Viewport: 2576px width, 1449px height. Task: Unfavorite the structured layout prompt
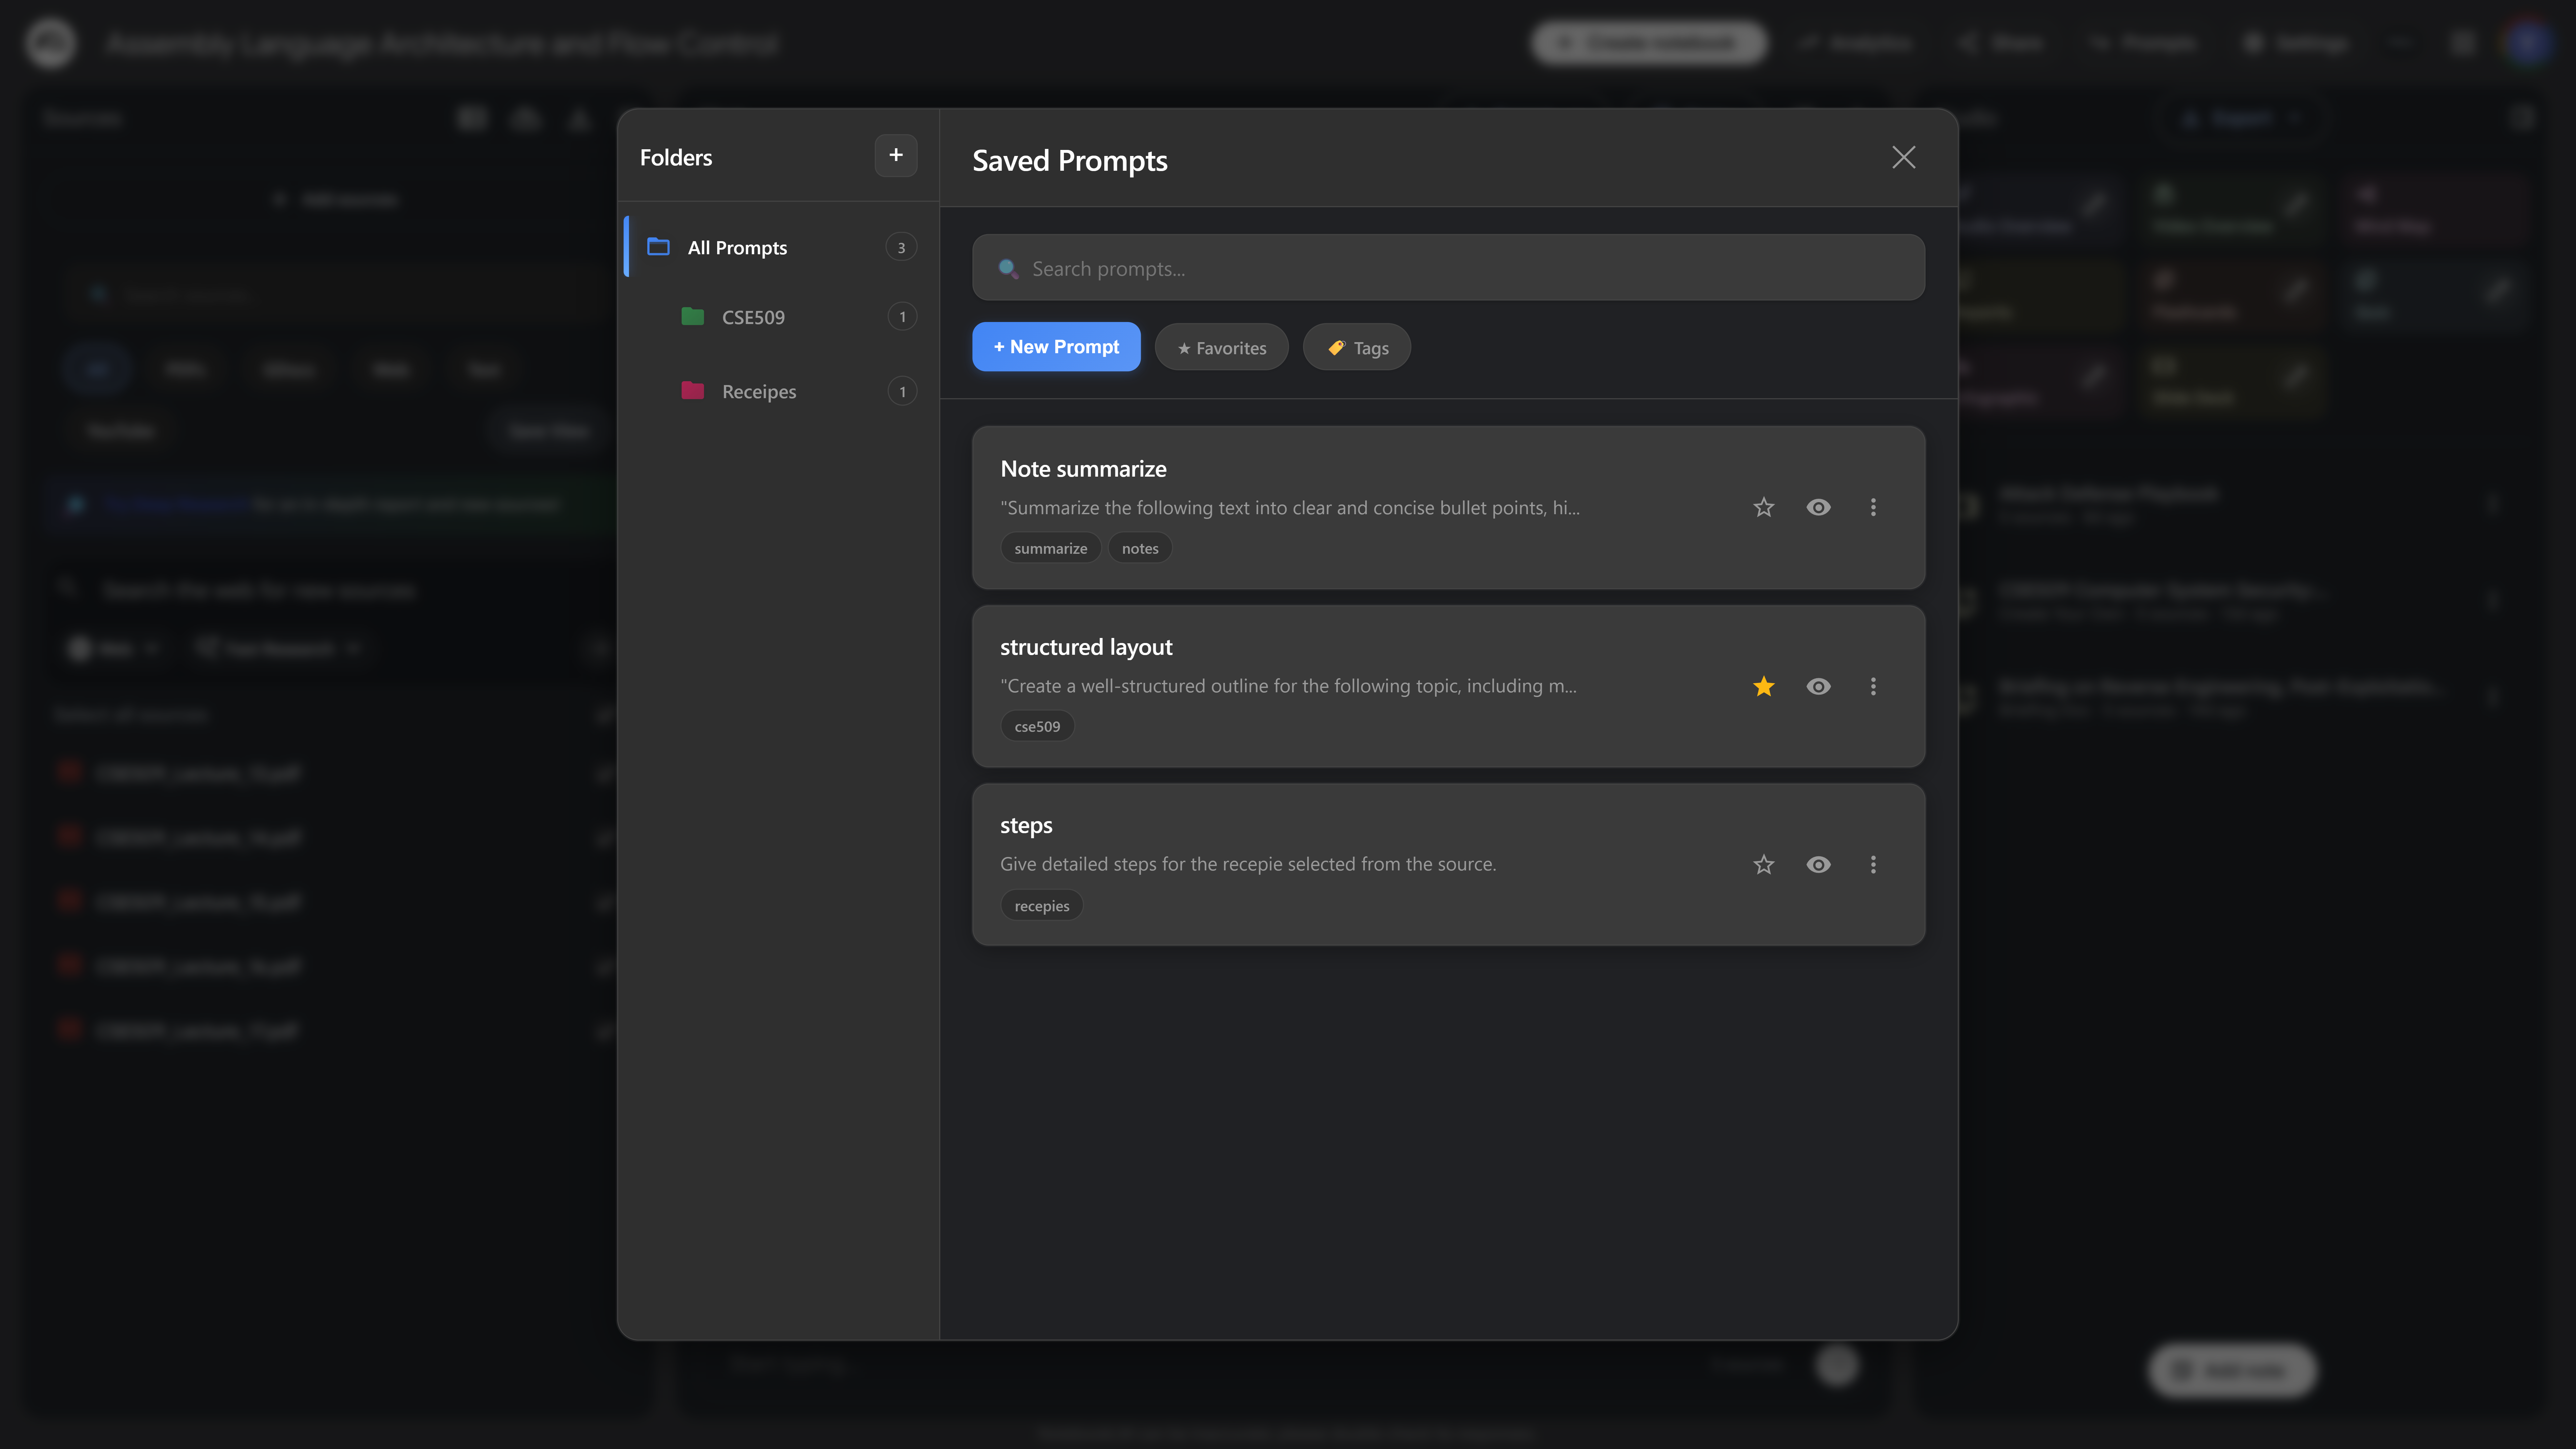pyautogui.click(x=1764, y=686)
